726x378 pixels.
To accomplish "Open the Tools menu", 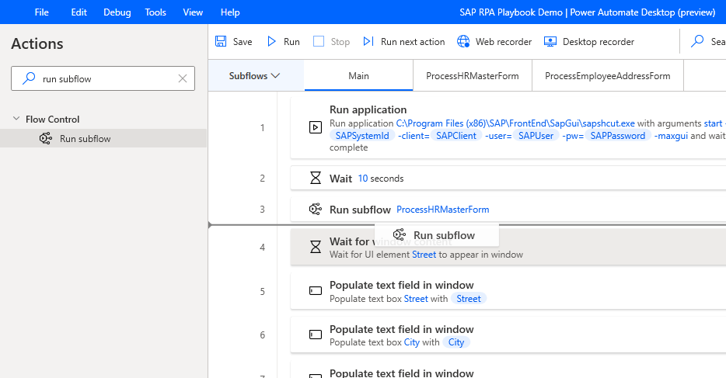I will [155, 12].
